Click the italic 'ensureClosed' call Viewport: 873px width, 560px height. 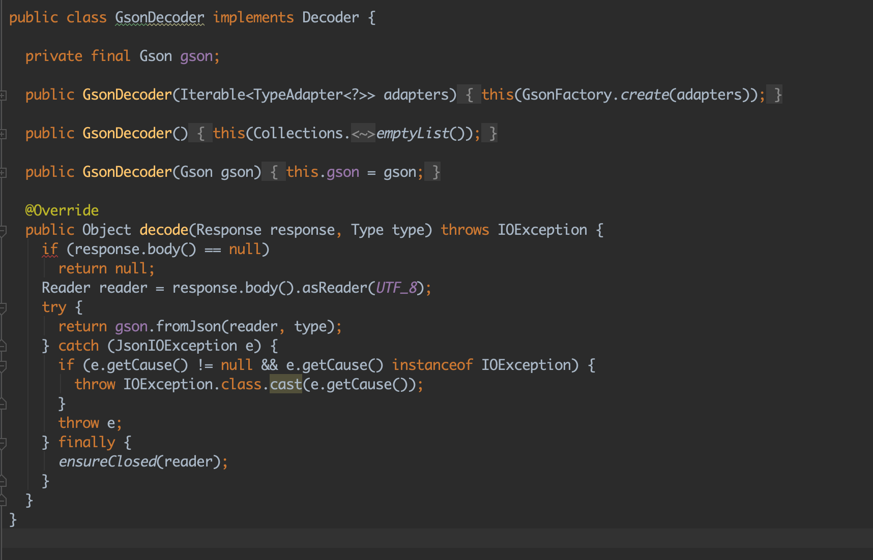pyautogui.click(x=107, y=462)
